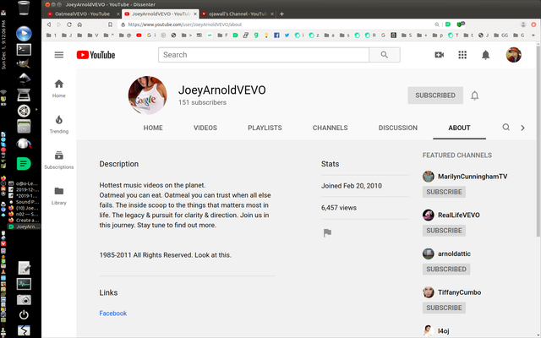Open the Trash icon in the dock
Viewport: 541px width, 338px height.
pos(24,8)
